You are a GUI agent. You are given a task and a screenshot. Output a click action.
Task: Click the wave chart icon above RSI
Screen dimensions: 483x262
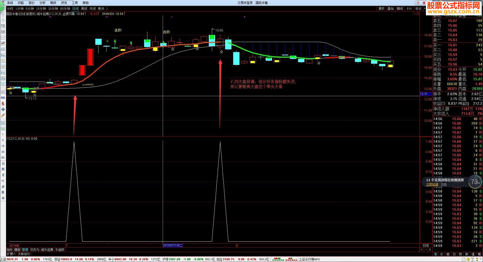3,92
